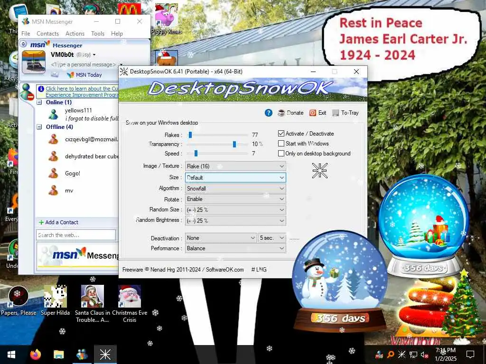Image resolution: width=486 pixels, height=364 pixels.
Task: Click the # LNG language option
Action: tap(259, 270)
